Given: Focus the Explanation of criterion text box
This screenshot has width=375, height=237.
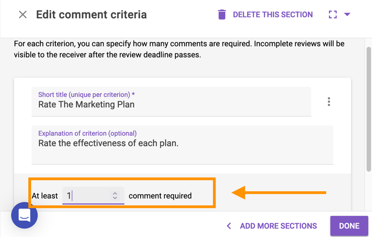Looking at the screenshot, I should coord(182,145).
